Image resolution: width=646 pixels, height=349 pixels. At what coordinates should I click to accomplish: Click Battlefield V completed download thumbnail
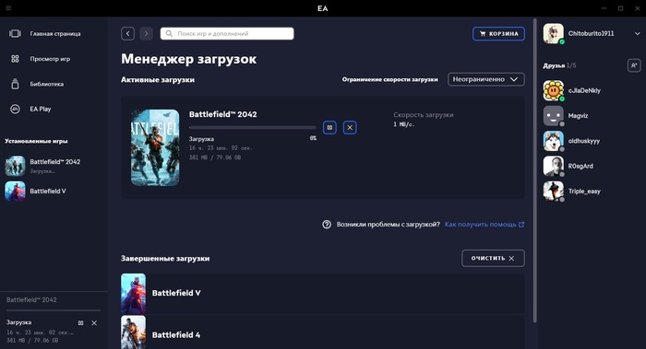pos(134,294)
